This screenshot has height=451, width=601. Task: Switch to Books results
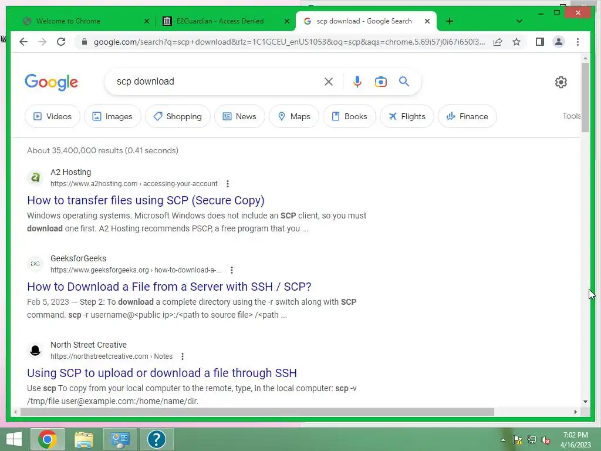[350, 116]
